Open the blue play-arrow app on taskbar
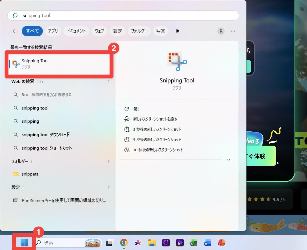The width and height of the screenshot is (307, 250). point(180,243)
